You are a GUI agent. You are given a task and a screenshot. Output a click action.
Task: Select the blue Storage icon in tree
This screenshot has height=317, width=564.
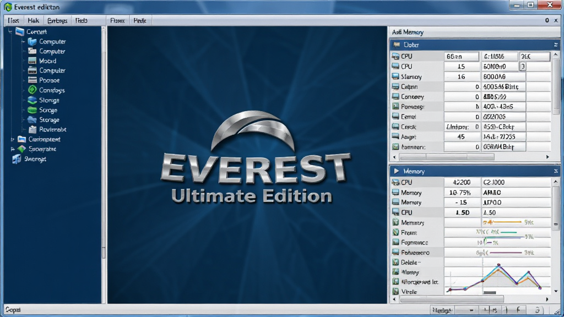32,119
